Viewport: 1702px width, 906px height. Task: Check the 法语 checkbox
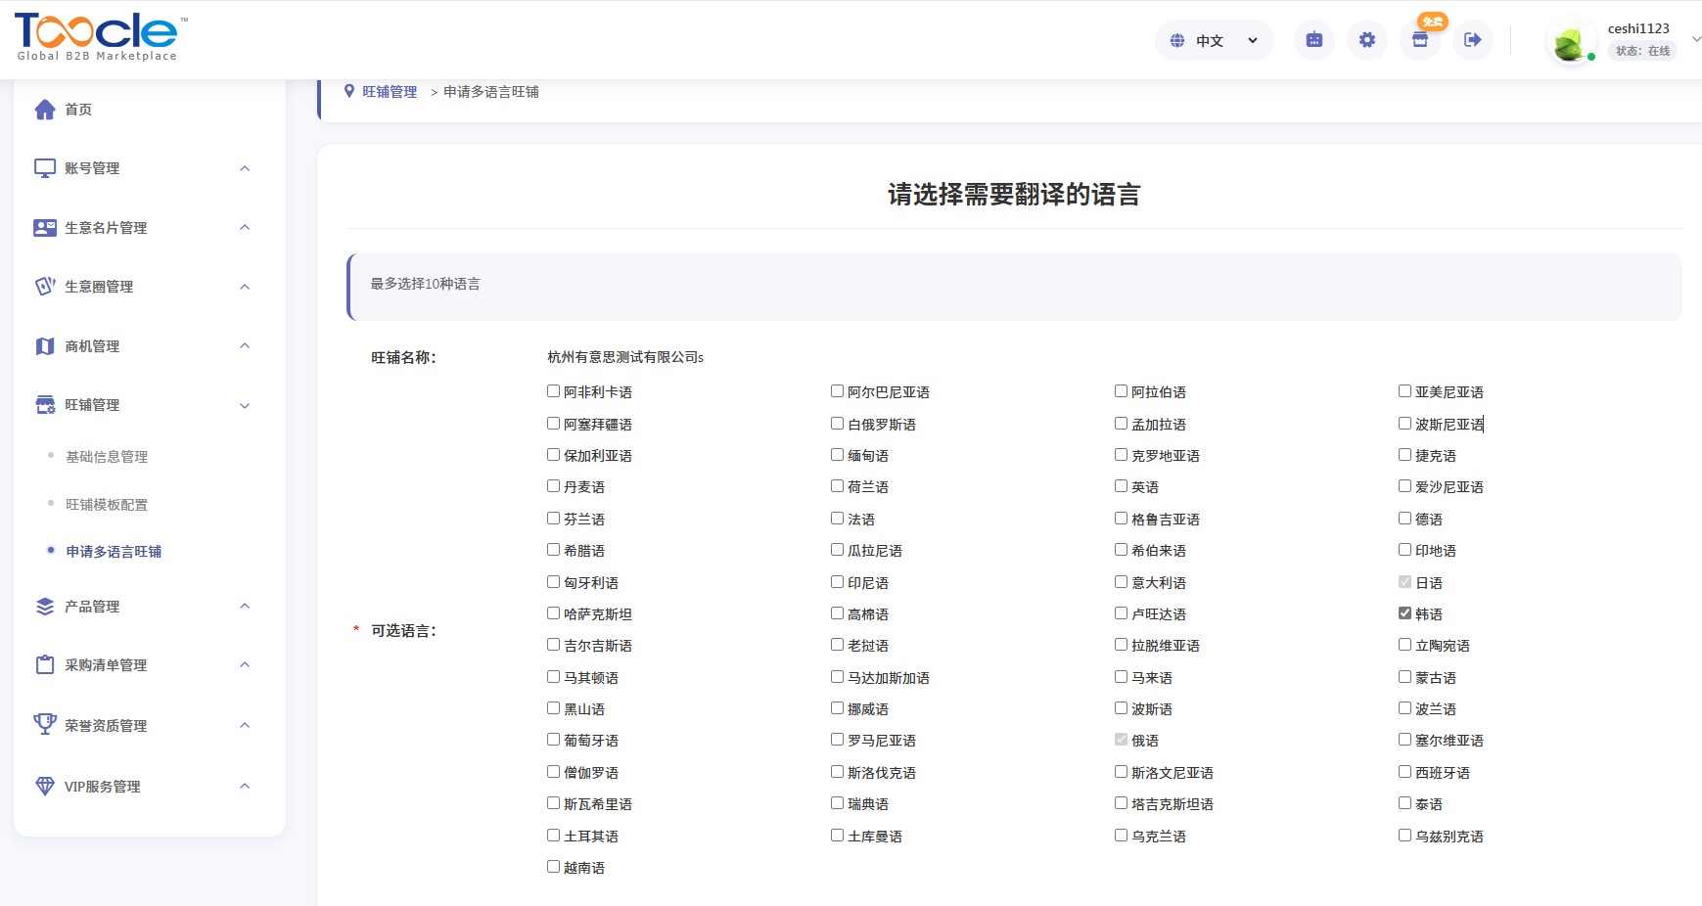[837, 519]
